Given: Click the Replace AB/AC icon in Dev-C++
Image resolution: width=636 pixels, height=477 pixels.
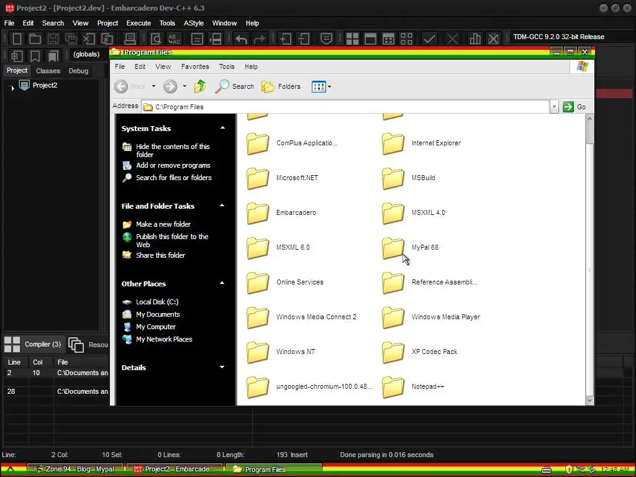Looking at the screenshot, I should [x=175, y=39].
